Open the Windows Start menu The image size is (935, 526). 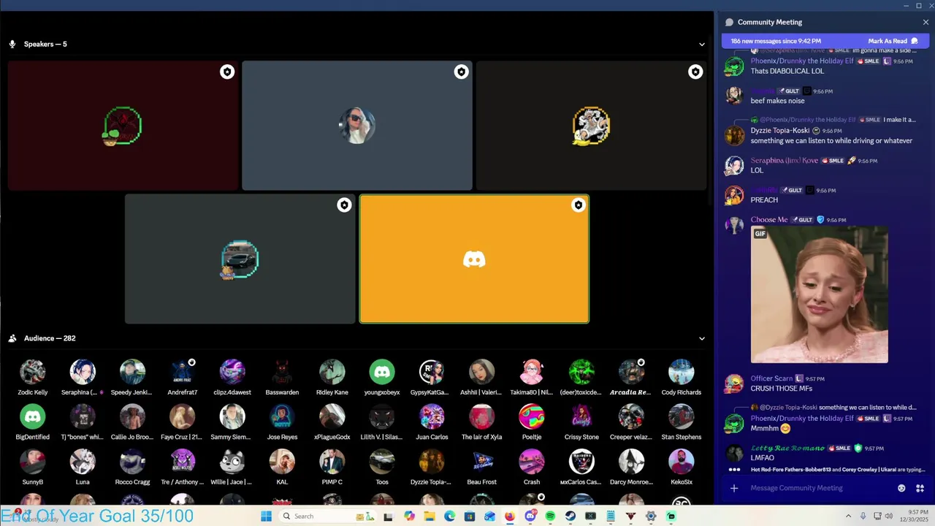click(x=266, y=516)
